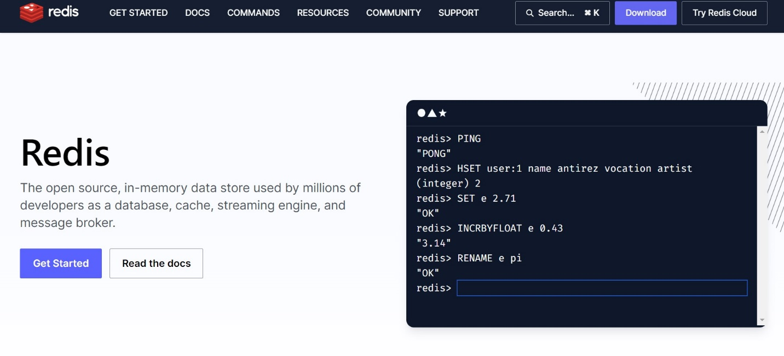Go to the COMMANDS page
784x356 pixels.
(x=253, y=13)
